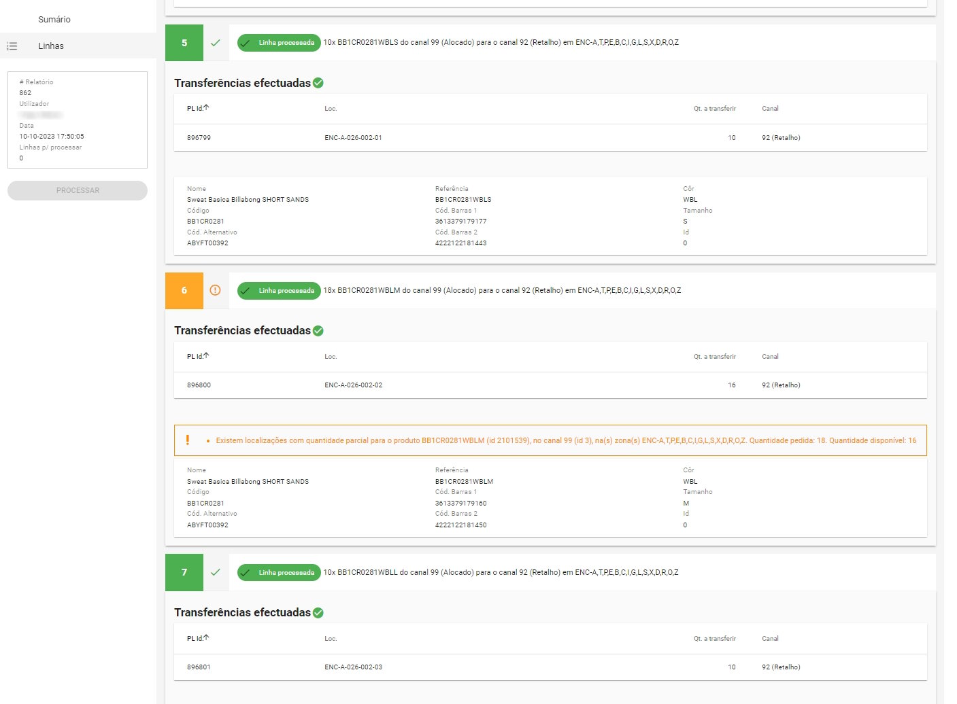Click the success icon after line 7 Transferências efectuadas
Viewport: 957px width, 704px height.
(x=318, y=613)
